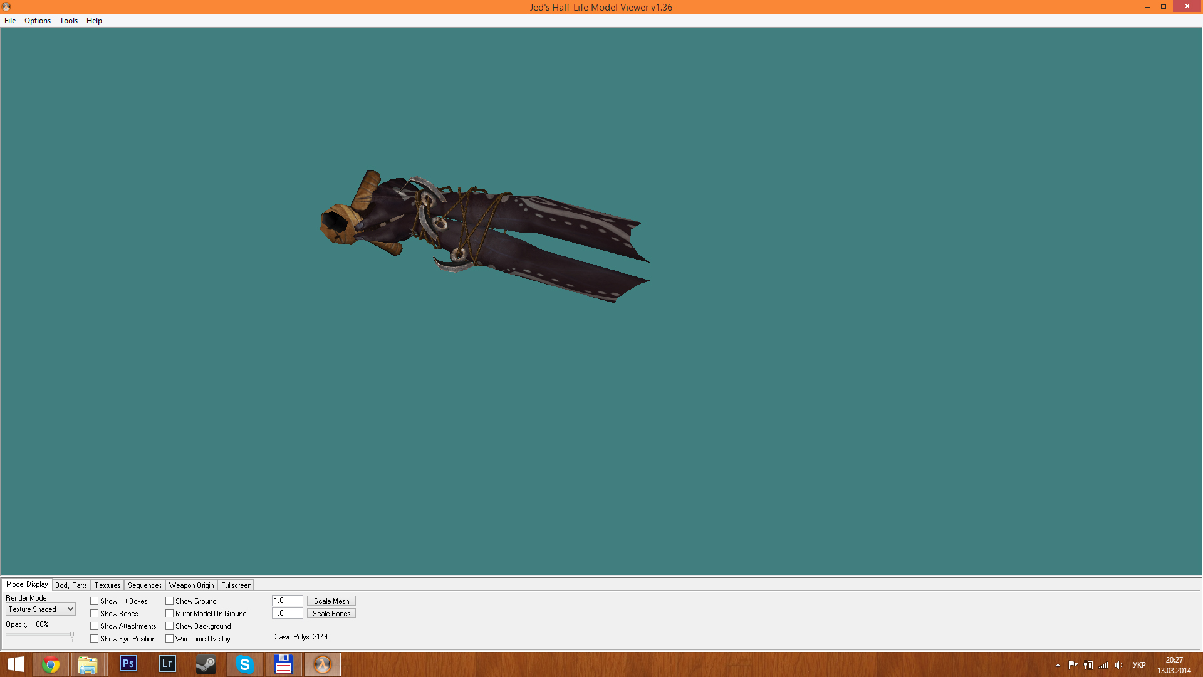Open the Help menu

[x=94, y=21]
